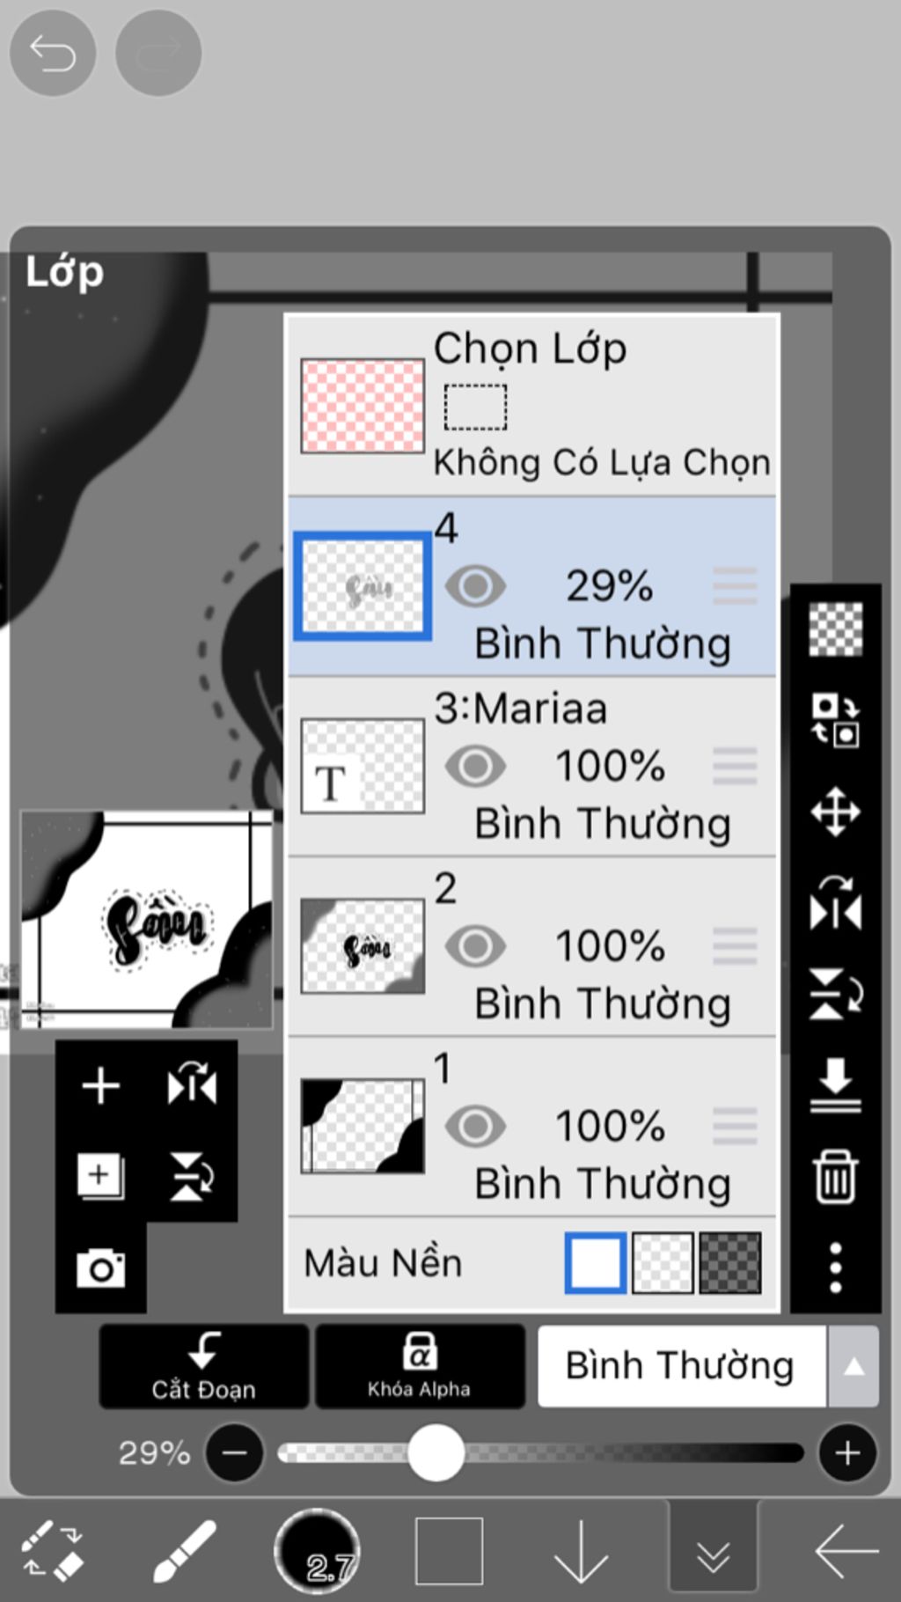The image size is (901, 1602).
Task: Tap the Cắt Đoạn clipping button
Action: (x=203, y=1366)
